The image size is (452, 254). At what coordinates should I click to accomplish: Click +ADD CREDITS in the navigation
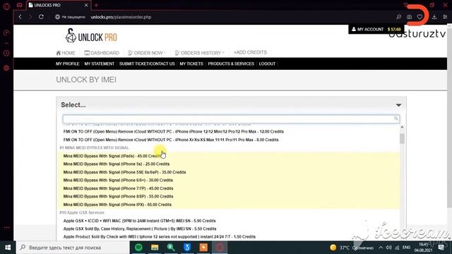(x=250, y=52)
